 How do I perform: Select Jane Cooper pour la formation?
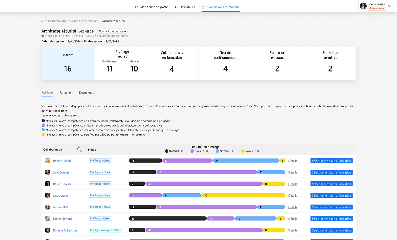[331, 172]
